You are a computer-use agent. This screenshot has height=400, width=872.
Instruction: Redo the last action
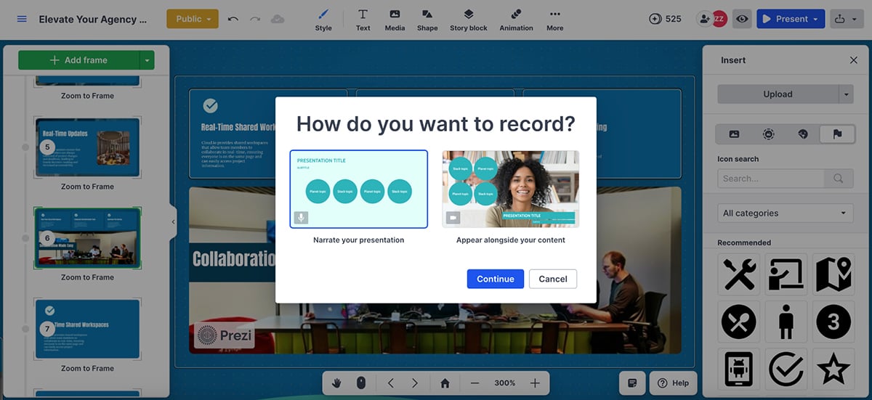point(255,19)
